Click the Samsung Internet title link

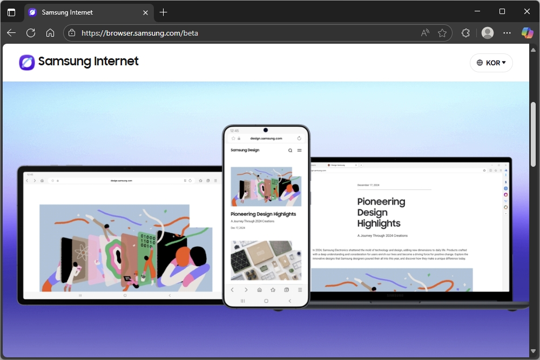[x=88, y=62]
